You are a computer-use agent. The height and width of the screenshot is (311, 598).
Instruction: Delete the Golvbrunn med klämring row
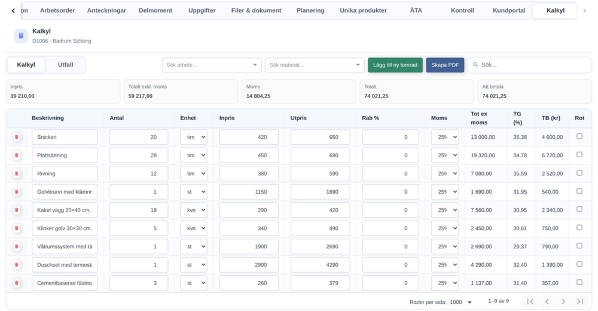pos(16,191)
